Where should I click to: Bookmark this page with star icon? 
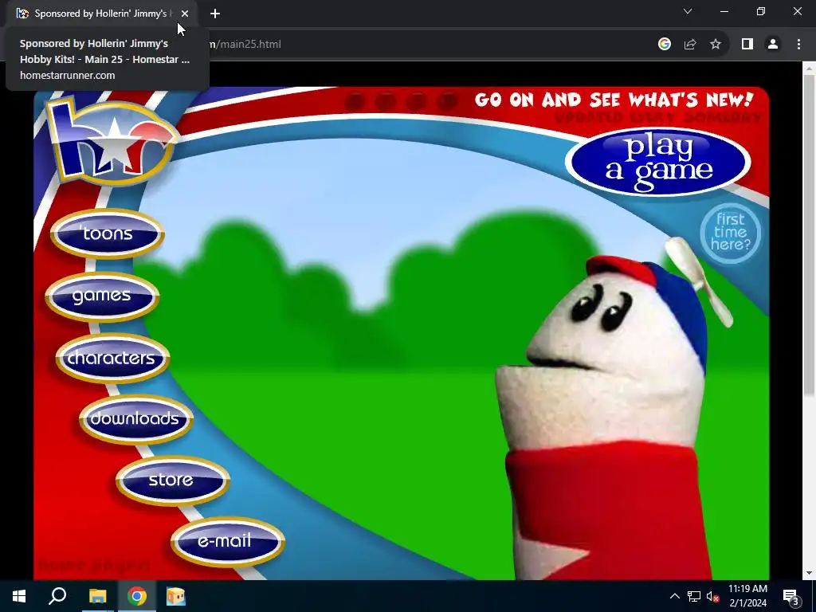(716, 45)
